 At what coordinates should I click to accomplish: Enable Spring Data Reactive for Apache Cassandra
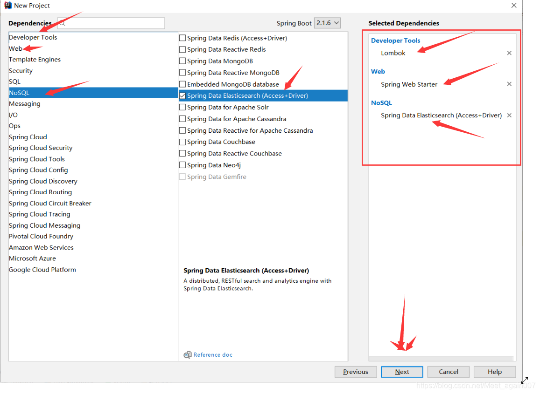[x=182, y=130]
